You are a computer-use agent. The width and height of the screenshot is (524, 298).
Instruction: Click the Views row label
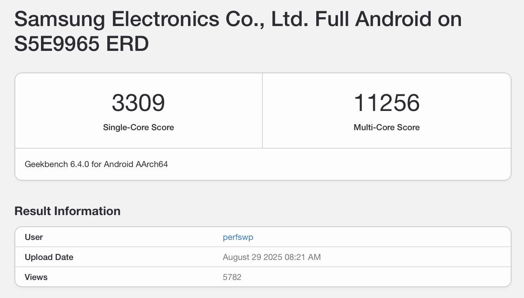36,277
